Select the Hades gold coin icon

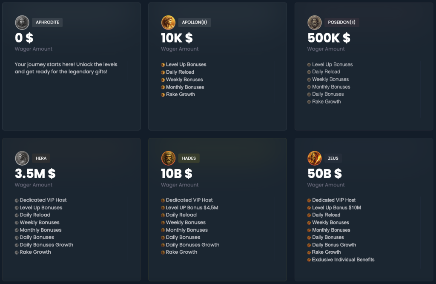(169, 158)
